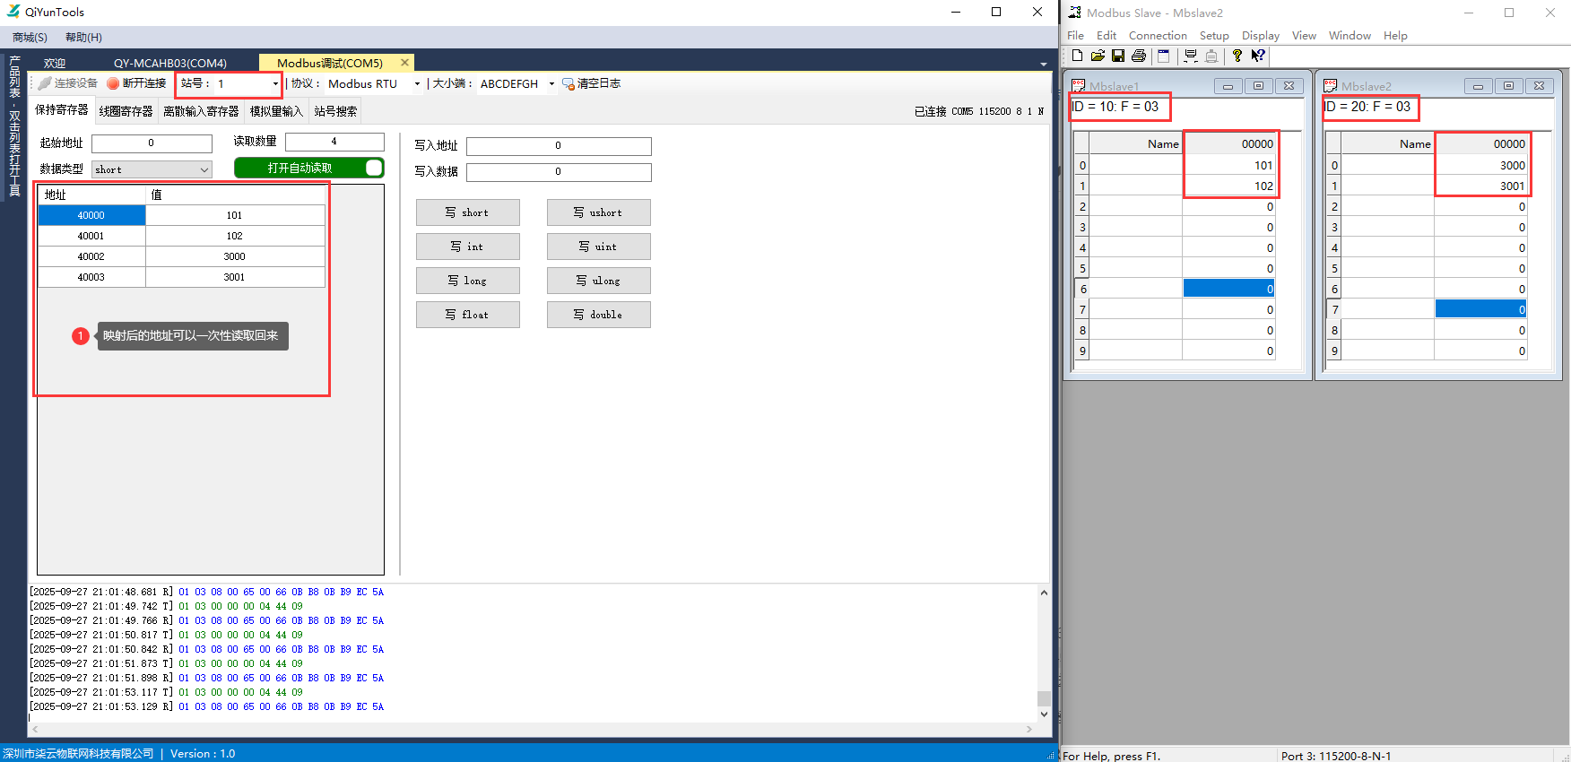This screenshot has width=1571, height=762.
Task: Expand the 协议 Modbus RTU protocol dropdown
Action: click(x=417, y=83)
